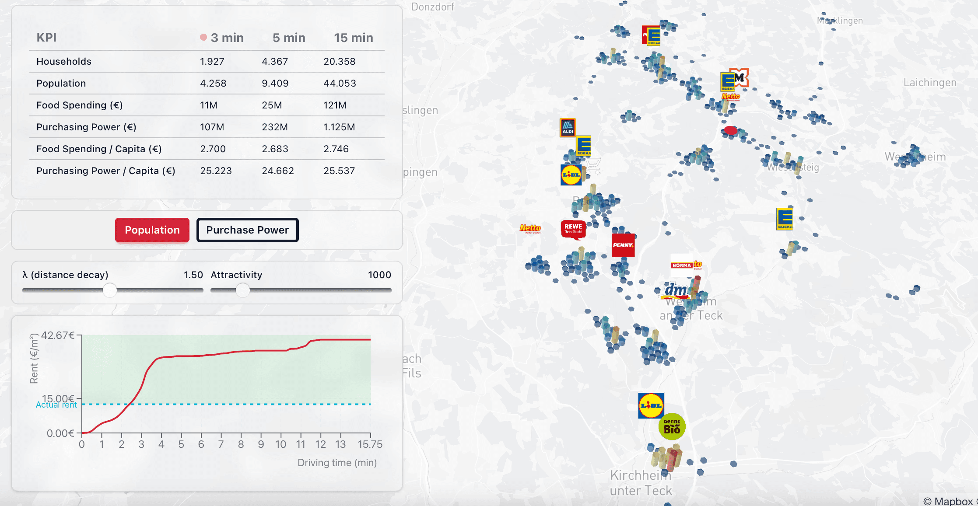Click the Lidl marker above denns Bio
This screenshot has height=506, width=978.
pyautogui.click(x=651, y=405)
